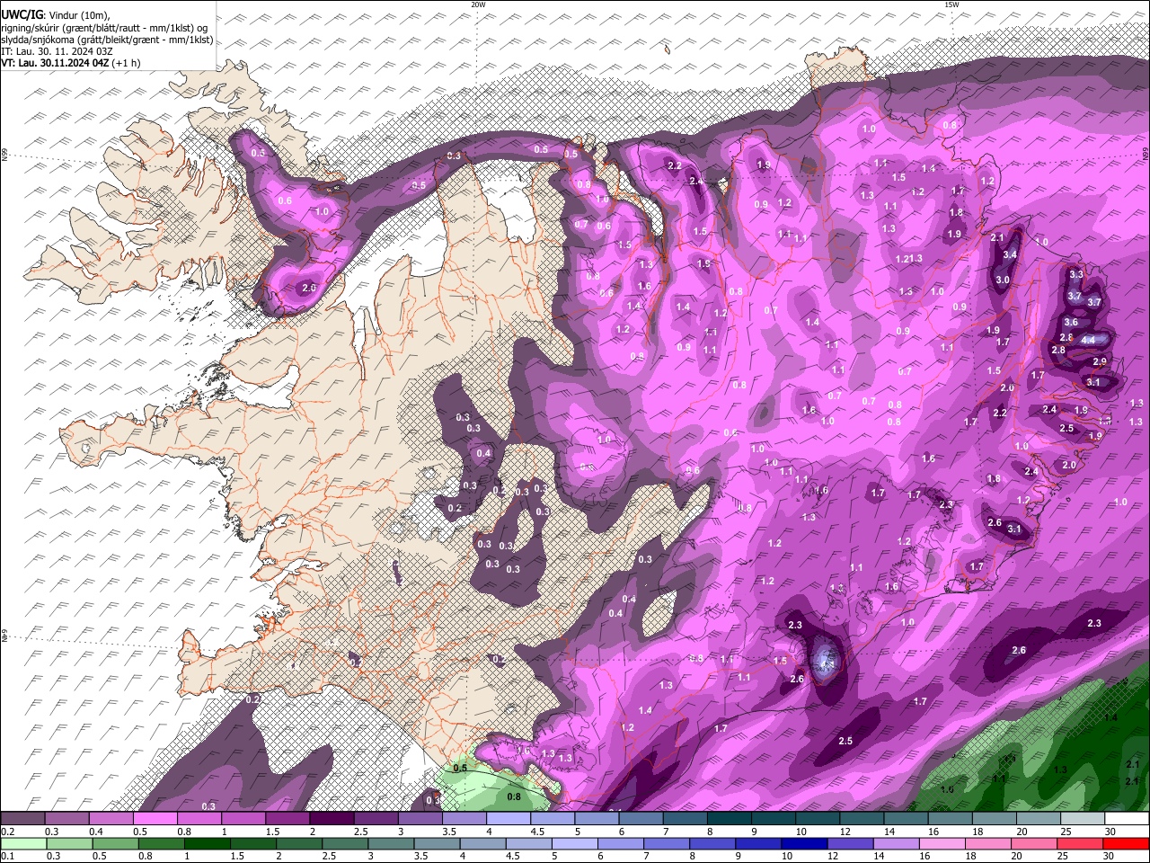Click the 3.4 snowfall value in the northeast

(x=1010, y=254)
